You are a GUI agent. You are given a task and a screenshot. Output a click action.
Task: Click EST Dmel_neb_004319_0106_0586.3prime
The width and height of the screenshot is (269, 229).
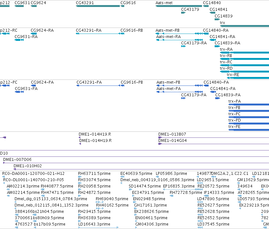(x=157, y=180)
